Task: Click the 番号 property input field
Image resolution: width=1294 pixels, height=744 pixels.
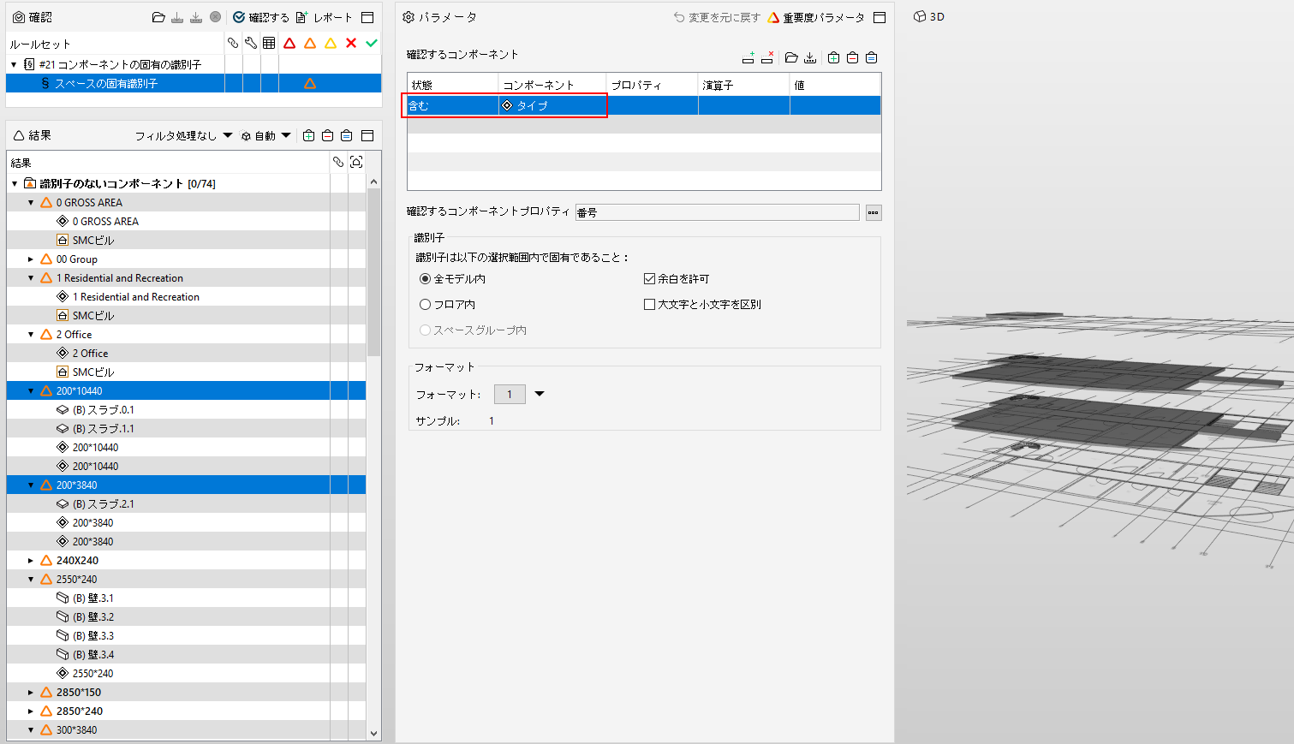Action: pos(717,212)
